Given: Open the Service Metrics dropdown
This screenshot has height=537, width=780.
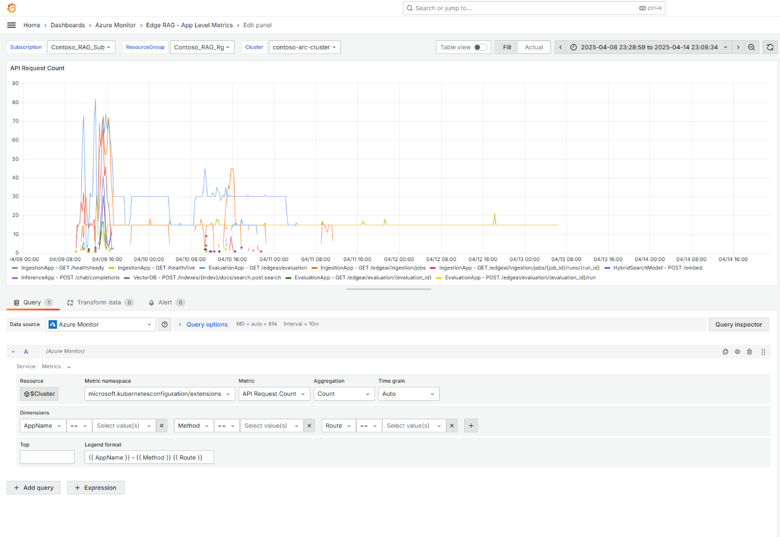Looking at the screenshot, I should [x=57, y=367].
